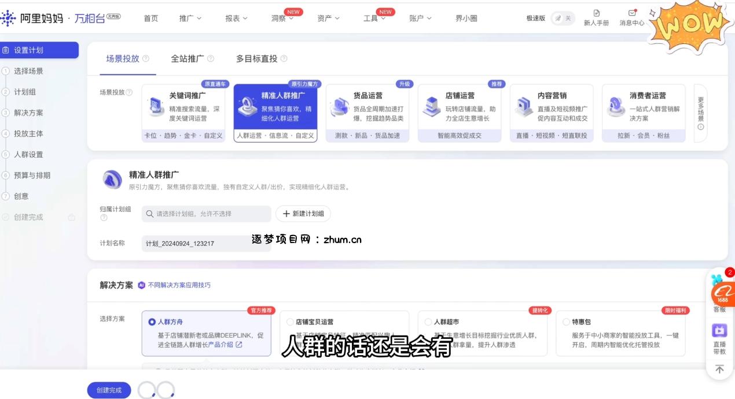Viewport: 735px width, 399px height.
Task: Expand the 推广 navigation dropdown
Action: click(190, 18)
